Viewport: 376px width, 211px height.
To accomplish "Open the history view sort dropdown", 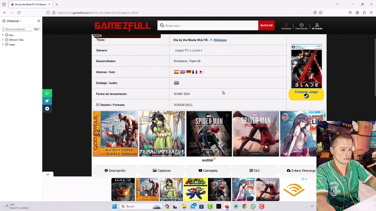I will [x=37, y=29].
